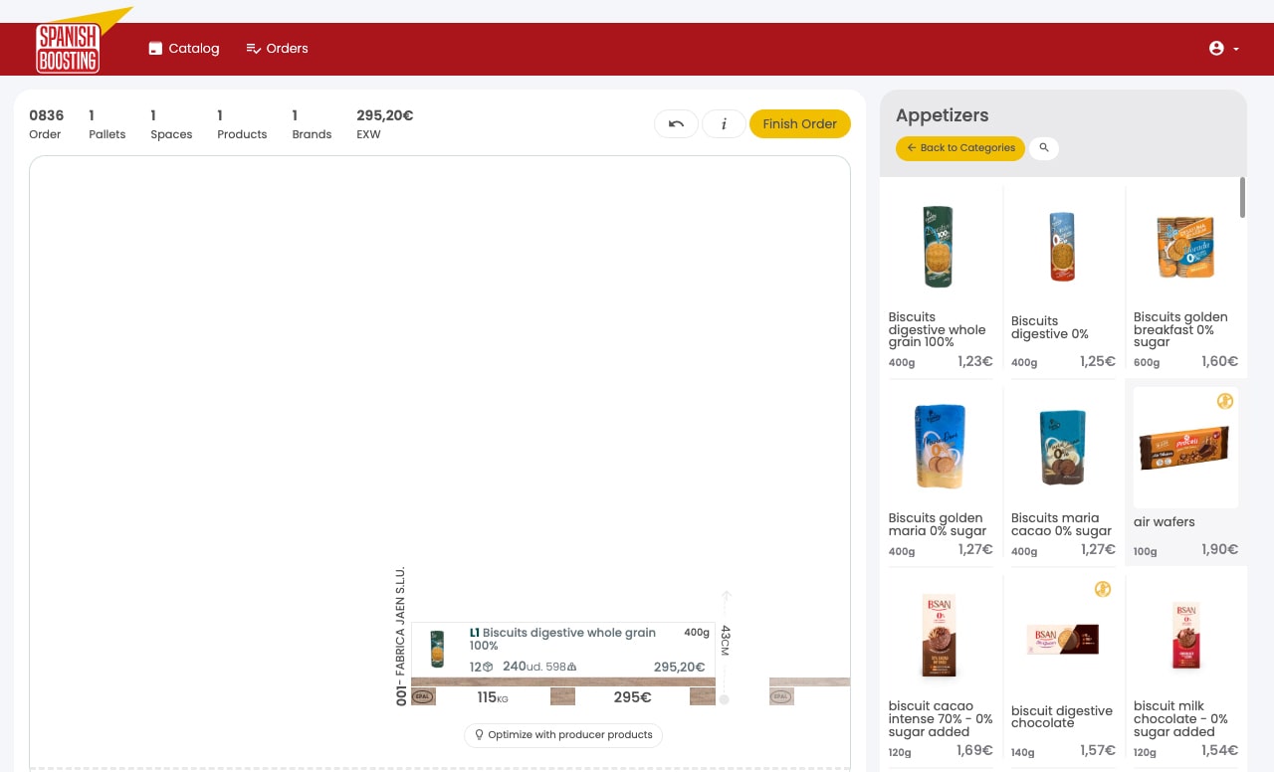The image size is (1274, 772).
Task: Click the Spanish Boosting logo
Action: tap(68, 48)
